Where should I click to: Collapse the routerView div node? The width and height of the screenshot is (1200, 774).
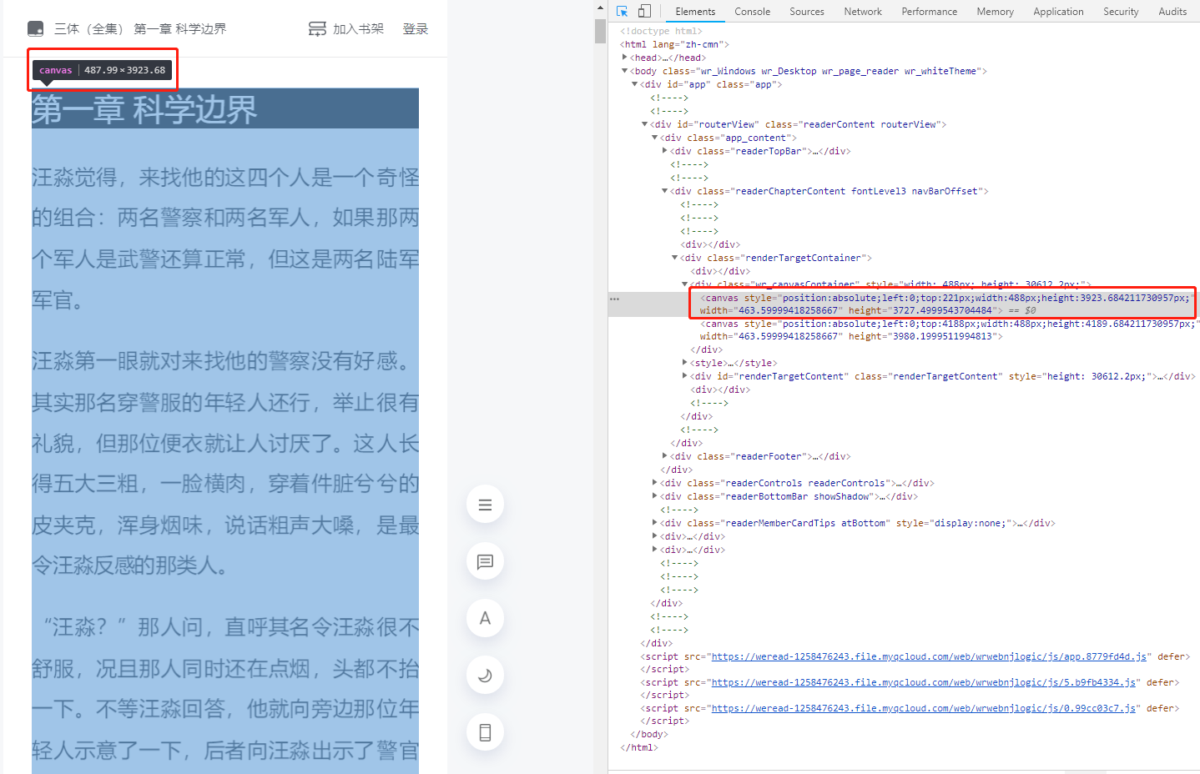tap(645, 124)
